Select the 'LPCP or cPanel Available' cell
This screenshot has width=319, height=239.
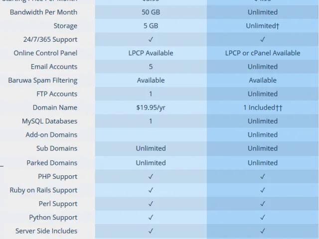(x=263, y=53)
